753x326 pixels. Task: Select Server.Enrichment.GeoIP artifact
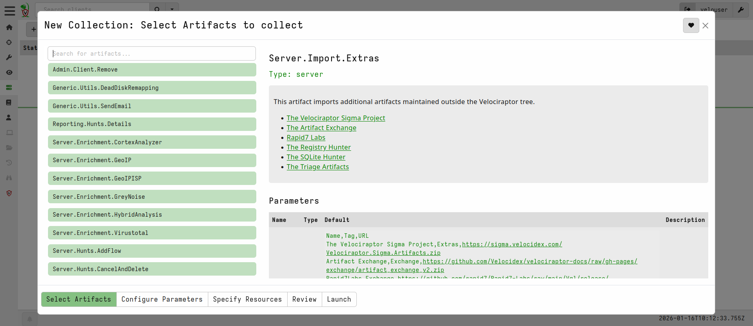(152, 160)
